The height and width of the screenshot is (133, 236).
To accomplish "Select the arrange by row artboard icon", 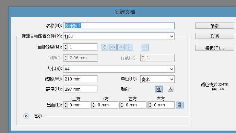I will pos(121,47).
